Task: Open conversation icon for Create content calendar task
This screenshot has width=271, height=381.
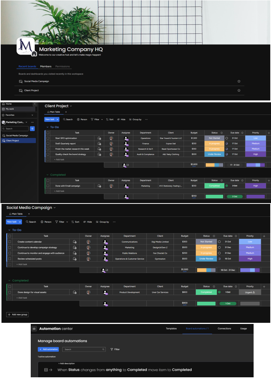Action: (x=75, y=242)
